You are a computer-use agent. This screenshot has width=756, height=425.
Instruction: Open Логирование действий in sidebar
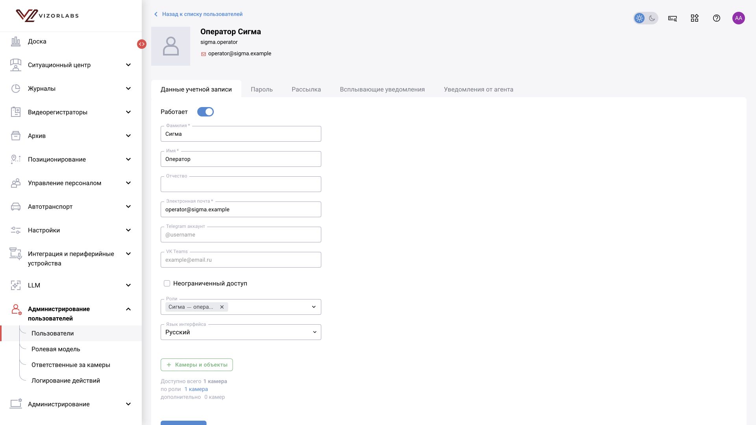point(66,381)
